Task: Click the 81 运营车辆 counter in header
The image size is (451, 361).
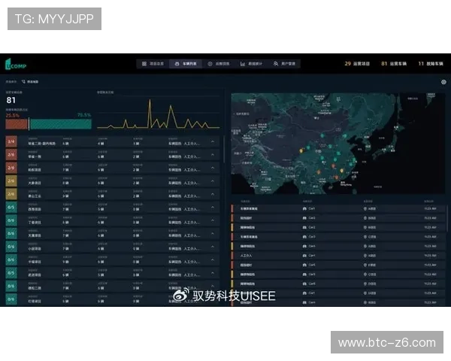Action: click(x=394, y=64)
